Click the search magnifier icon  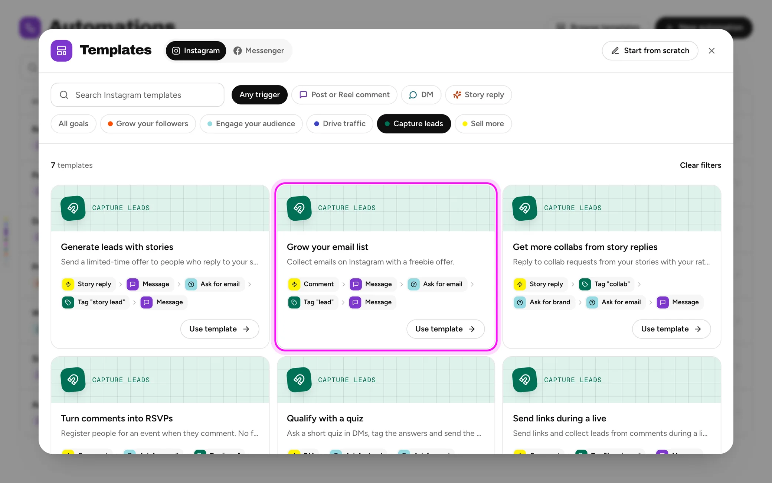pos(64,95)
